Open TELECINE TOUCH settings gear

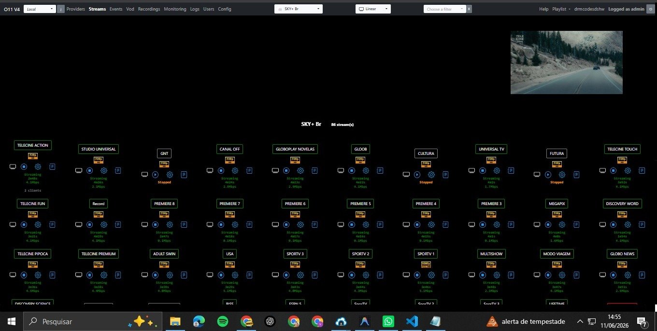tap(628, 170)
